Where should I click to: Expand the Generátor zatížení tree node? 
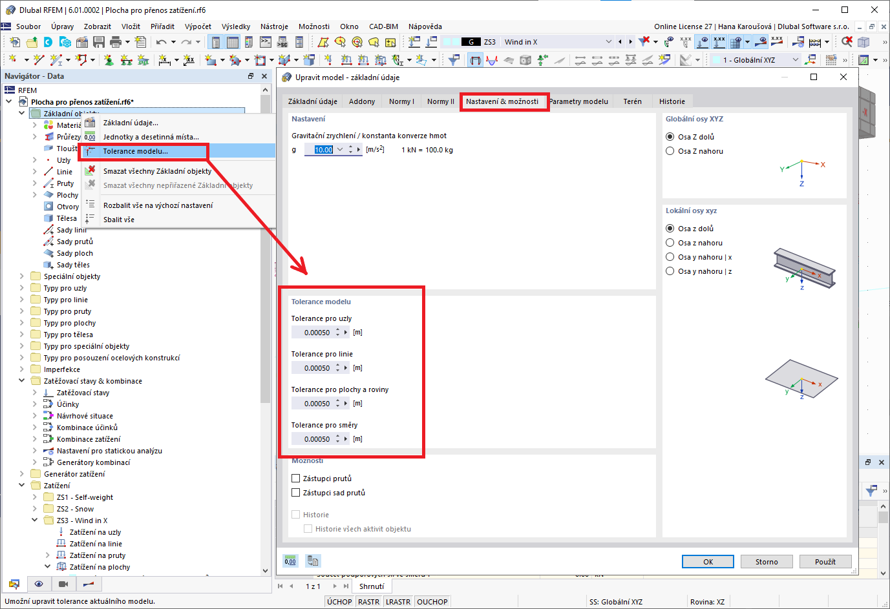(21, 474)
